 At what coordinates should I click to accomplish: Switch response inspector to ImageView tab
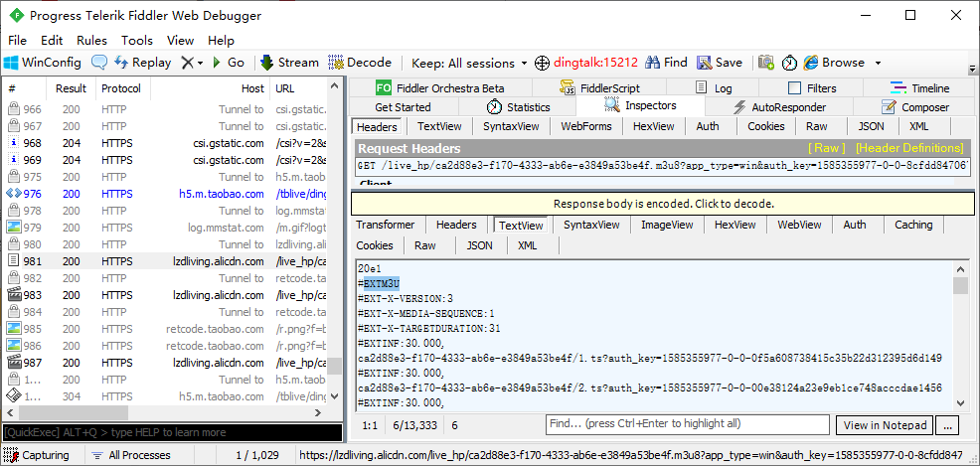(667, 225)
